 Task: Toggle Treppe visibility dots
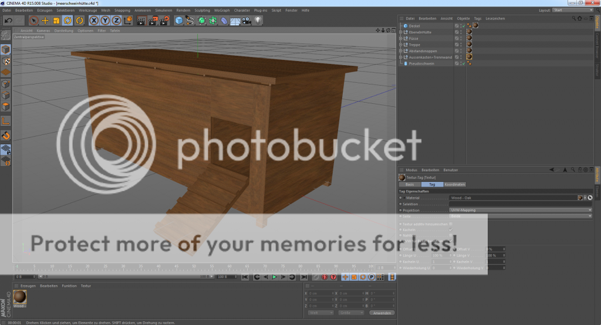(x=461, y=45)
